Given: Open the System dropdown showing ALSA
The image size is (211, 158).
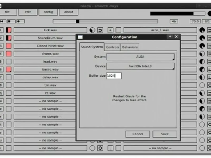Looking at the screenshot, I should (x=141, y=57).
